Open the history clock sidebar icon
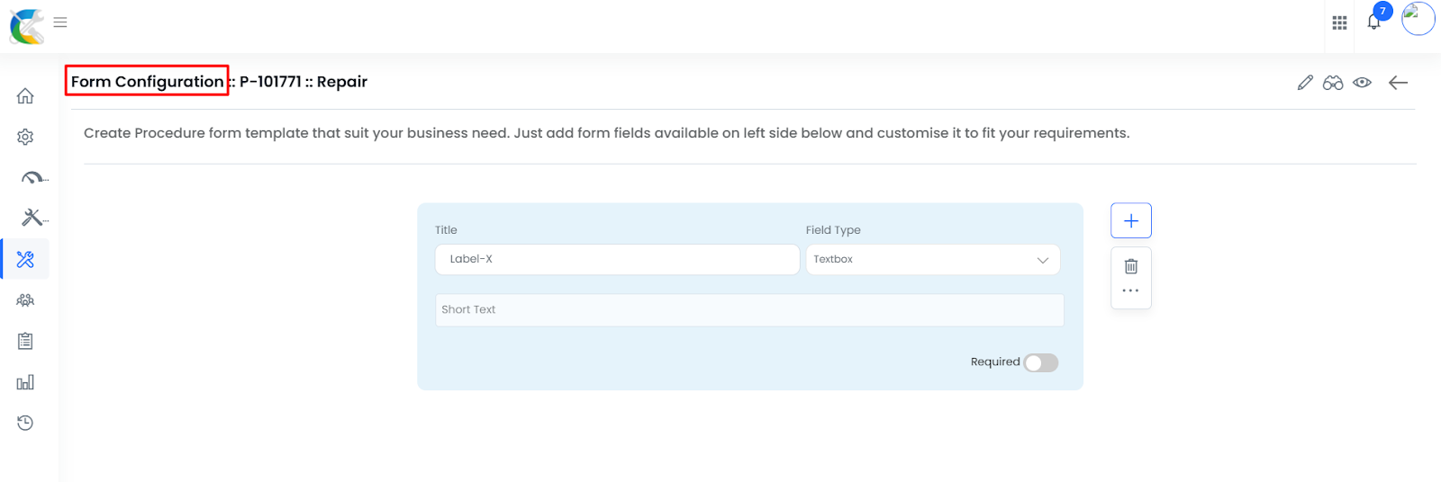This screenshot has height=482, width=1441. (25, 423)
